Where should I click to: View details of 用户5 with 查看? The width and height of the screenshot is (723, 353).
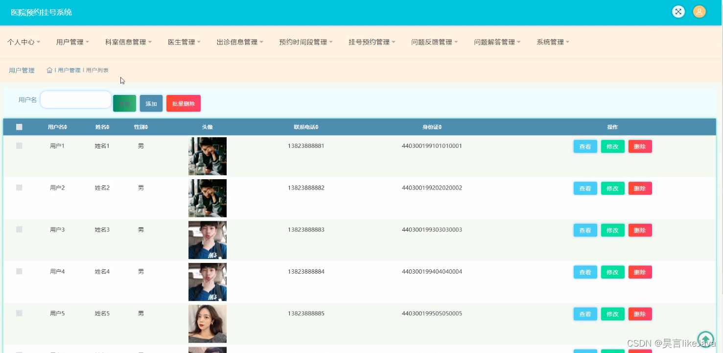coord(585,314)
